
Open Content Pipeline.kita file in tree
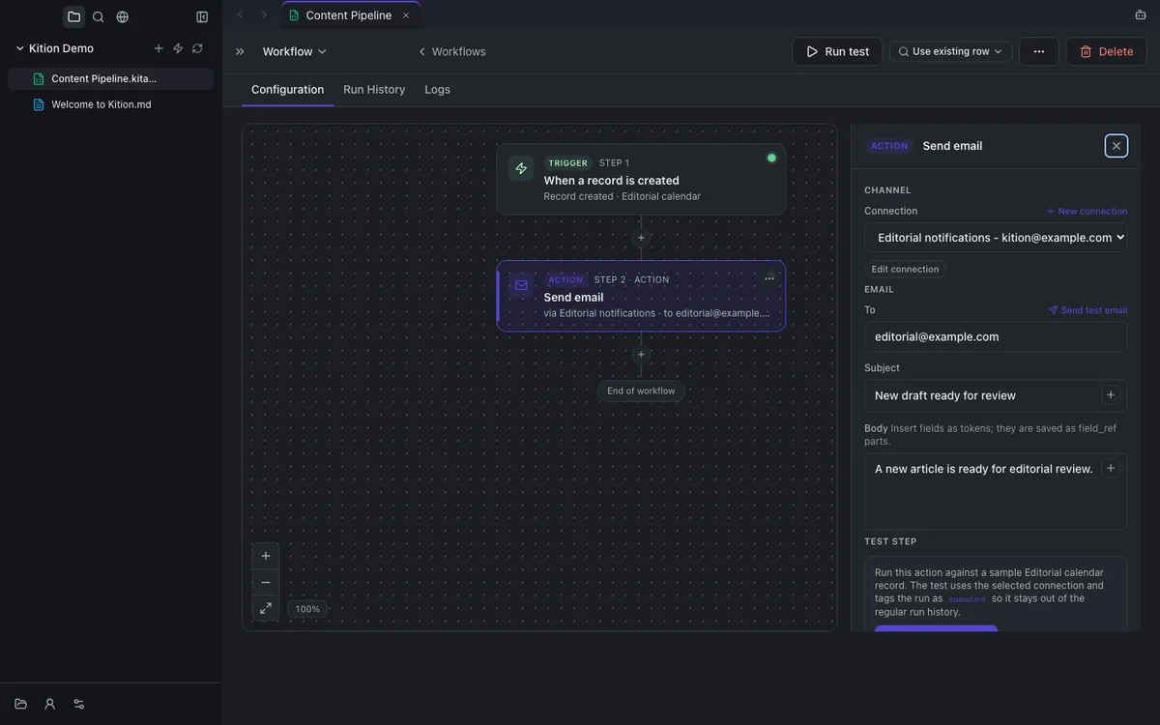[x=111, y=78]
